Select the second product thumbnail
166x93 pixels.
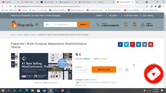pyautogui.click(x=14, y=64)
